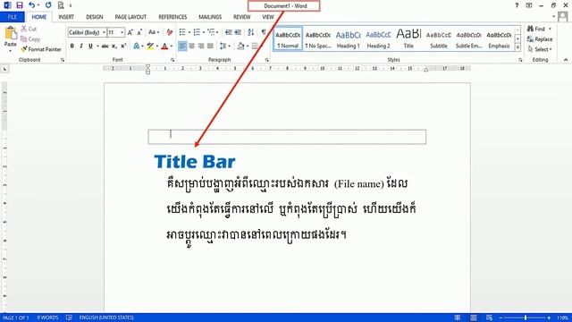
Task: Toggle bold formatting
Action: pos(71,46)
